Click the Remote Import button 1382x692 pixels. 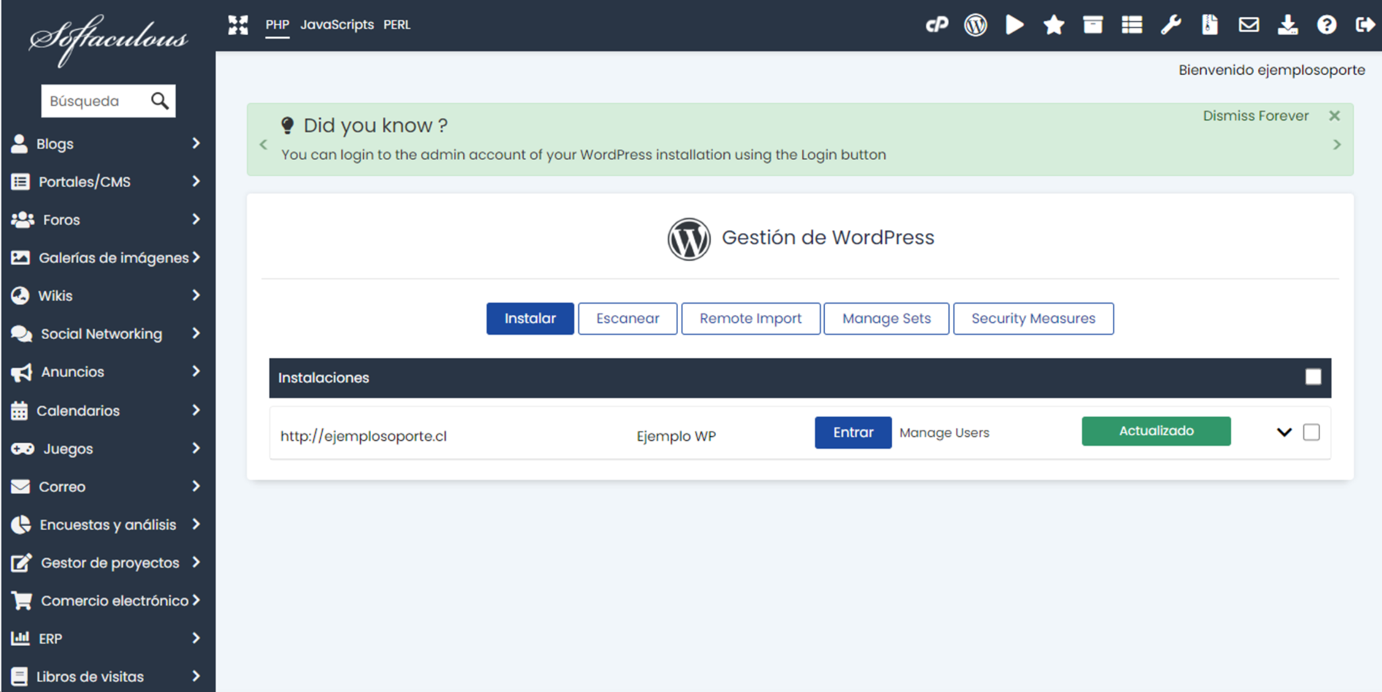pyautogui.click(x=751, y=318)
